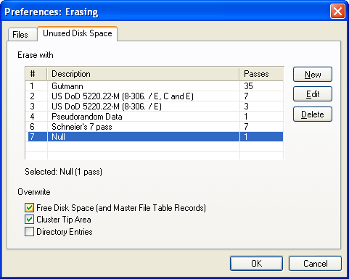349x279 pixels.
Task: Choose the Pseudorandom Data method
Action: tap(154, 117)
